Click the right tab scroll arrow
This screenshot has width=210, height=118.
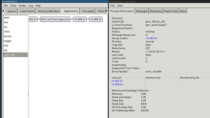(107, 11)
